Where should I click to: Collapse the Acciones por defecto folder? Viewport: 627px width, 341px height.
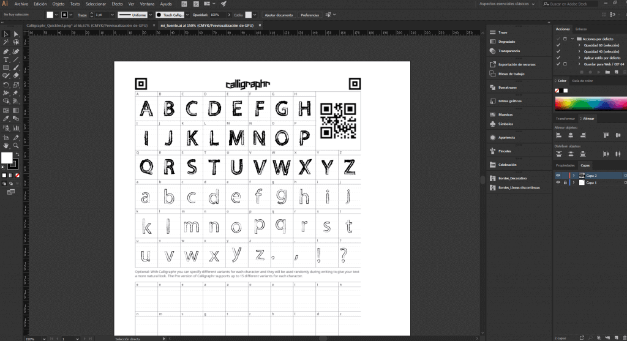pyautogui.click(x=573, y=39)
